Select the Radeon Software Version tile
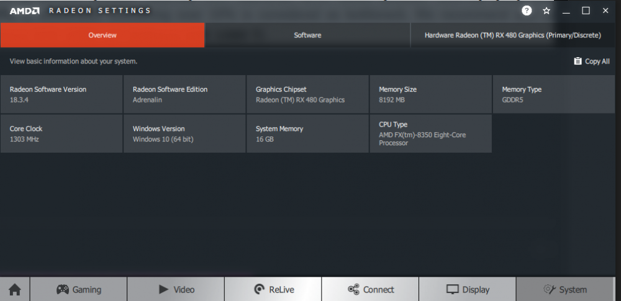This screenshot has height=301, width=621. pos(61,94)
